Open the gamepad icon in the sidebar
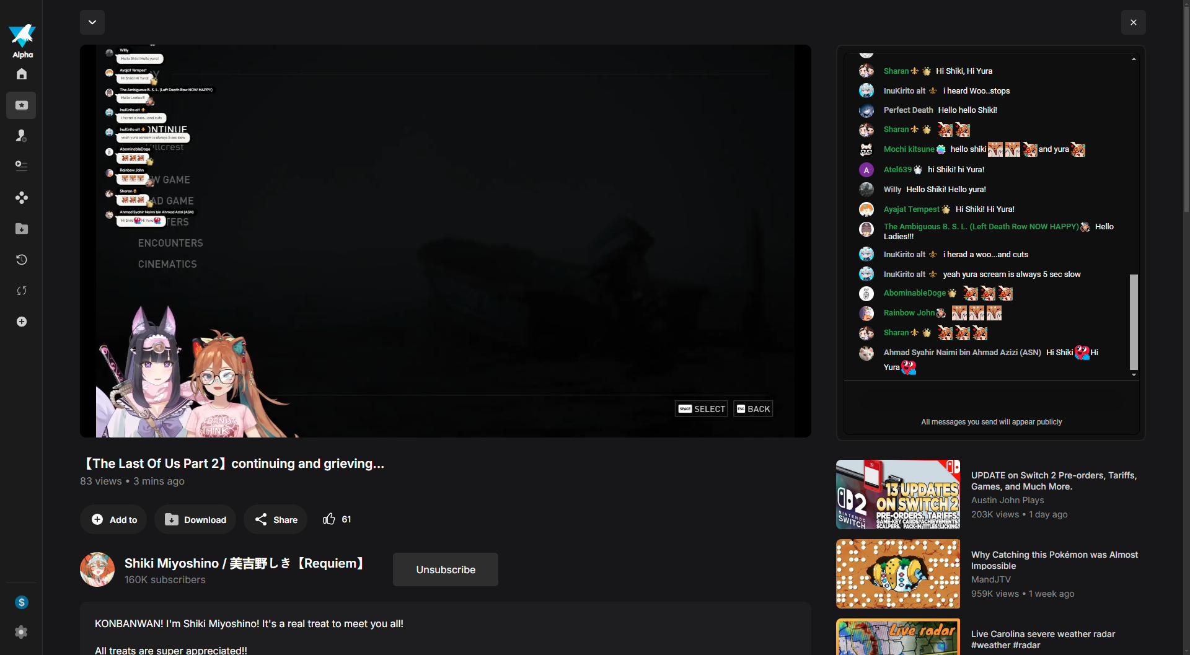The image size is (1190, 655). [x=21, y=198]
